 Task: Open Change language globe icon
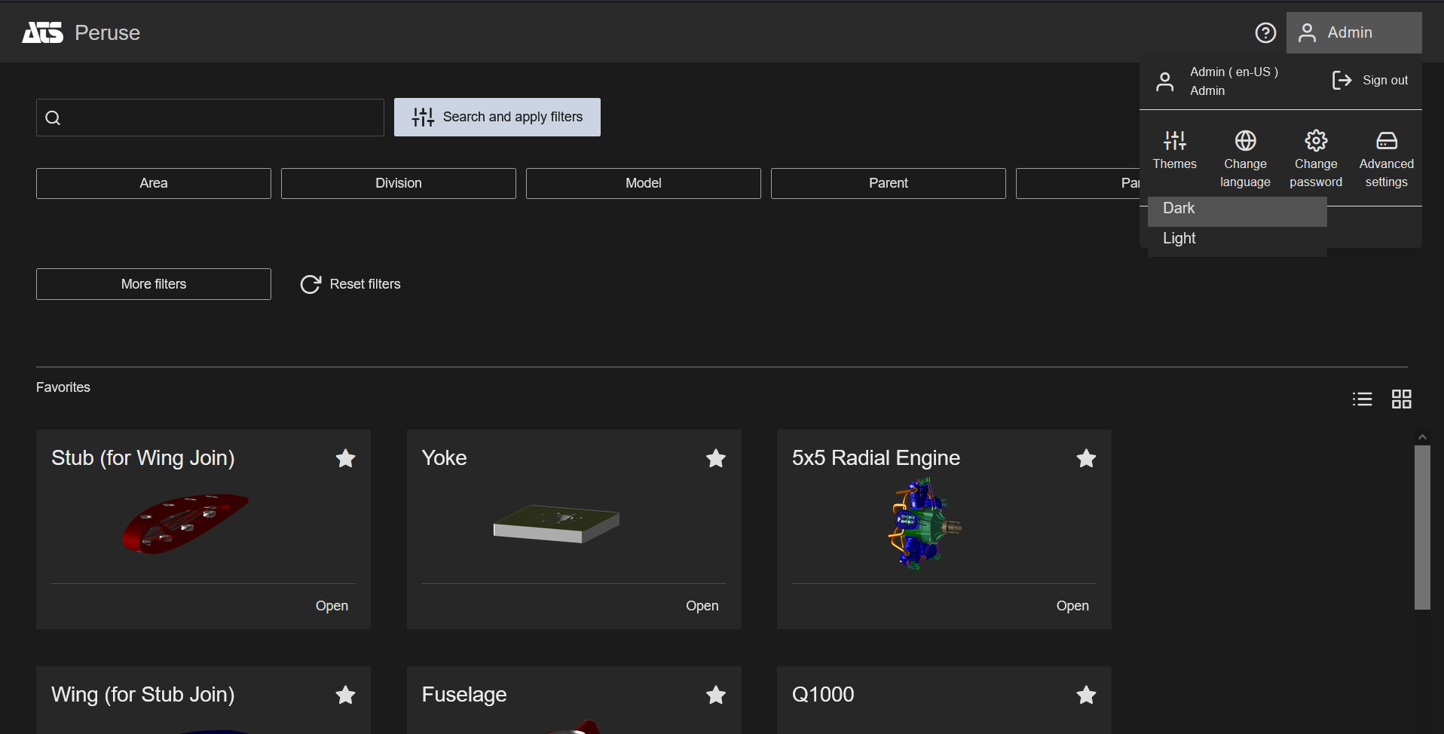point(1245,141)
